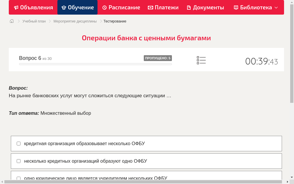Open the Платежи menu item
Screen dimensions: 294x184
tap(163, 7)
